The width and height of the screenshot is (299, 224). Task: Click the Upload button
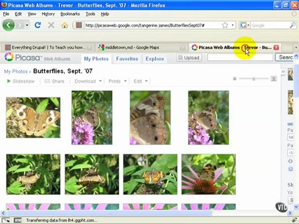click(189, 58)
